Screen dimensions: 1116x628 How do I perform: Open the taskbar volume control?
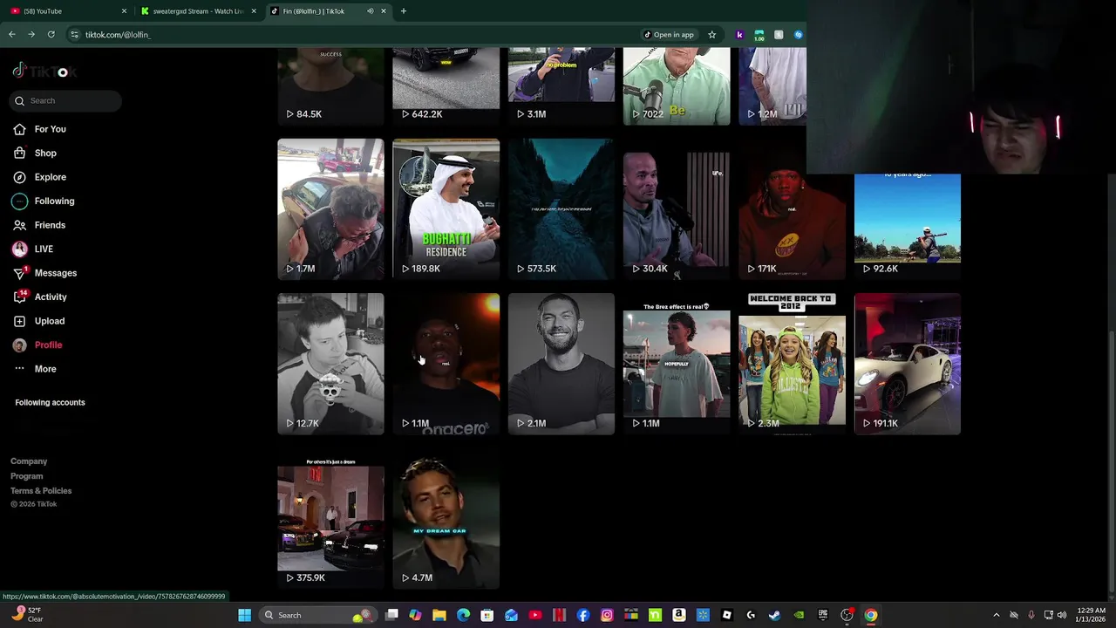(1061, 616)
